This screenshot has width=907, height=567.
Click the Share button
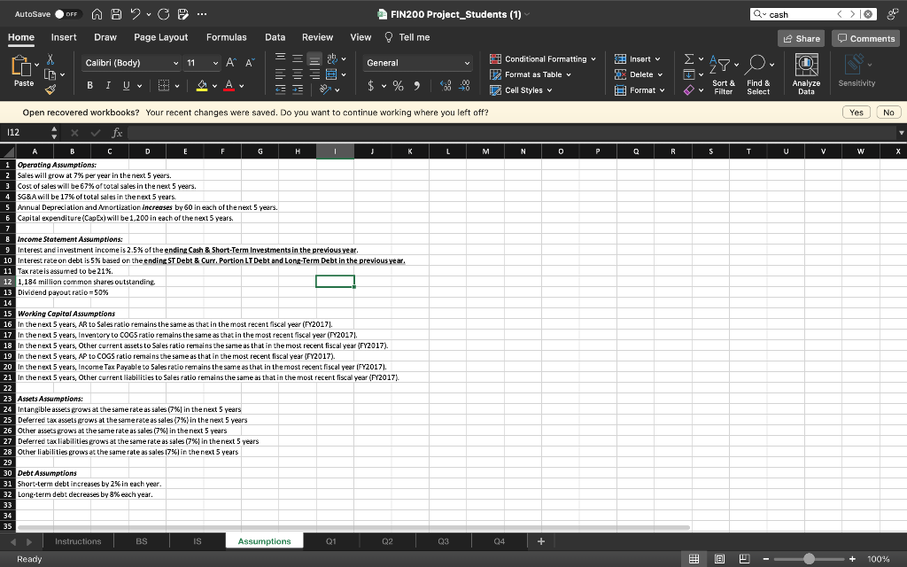(800, 38)
